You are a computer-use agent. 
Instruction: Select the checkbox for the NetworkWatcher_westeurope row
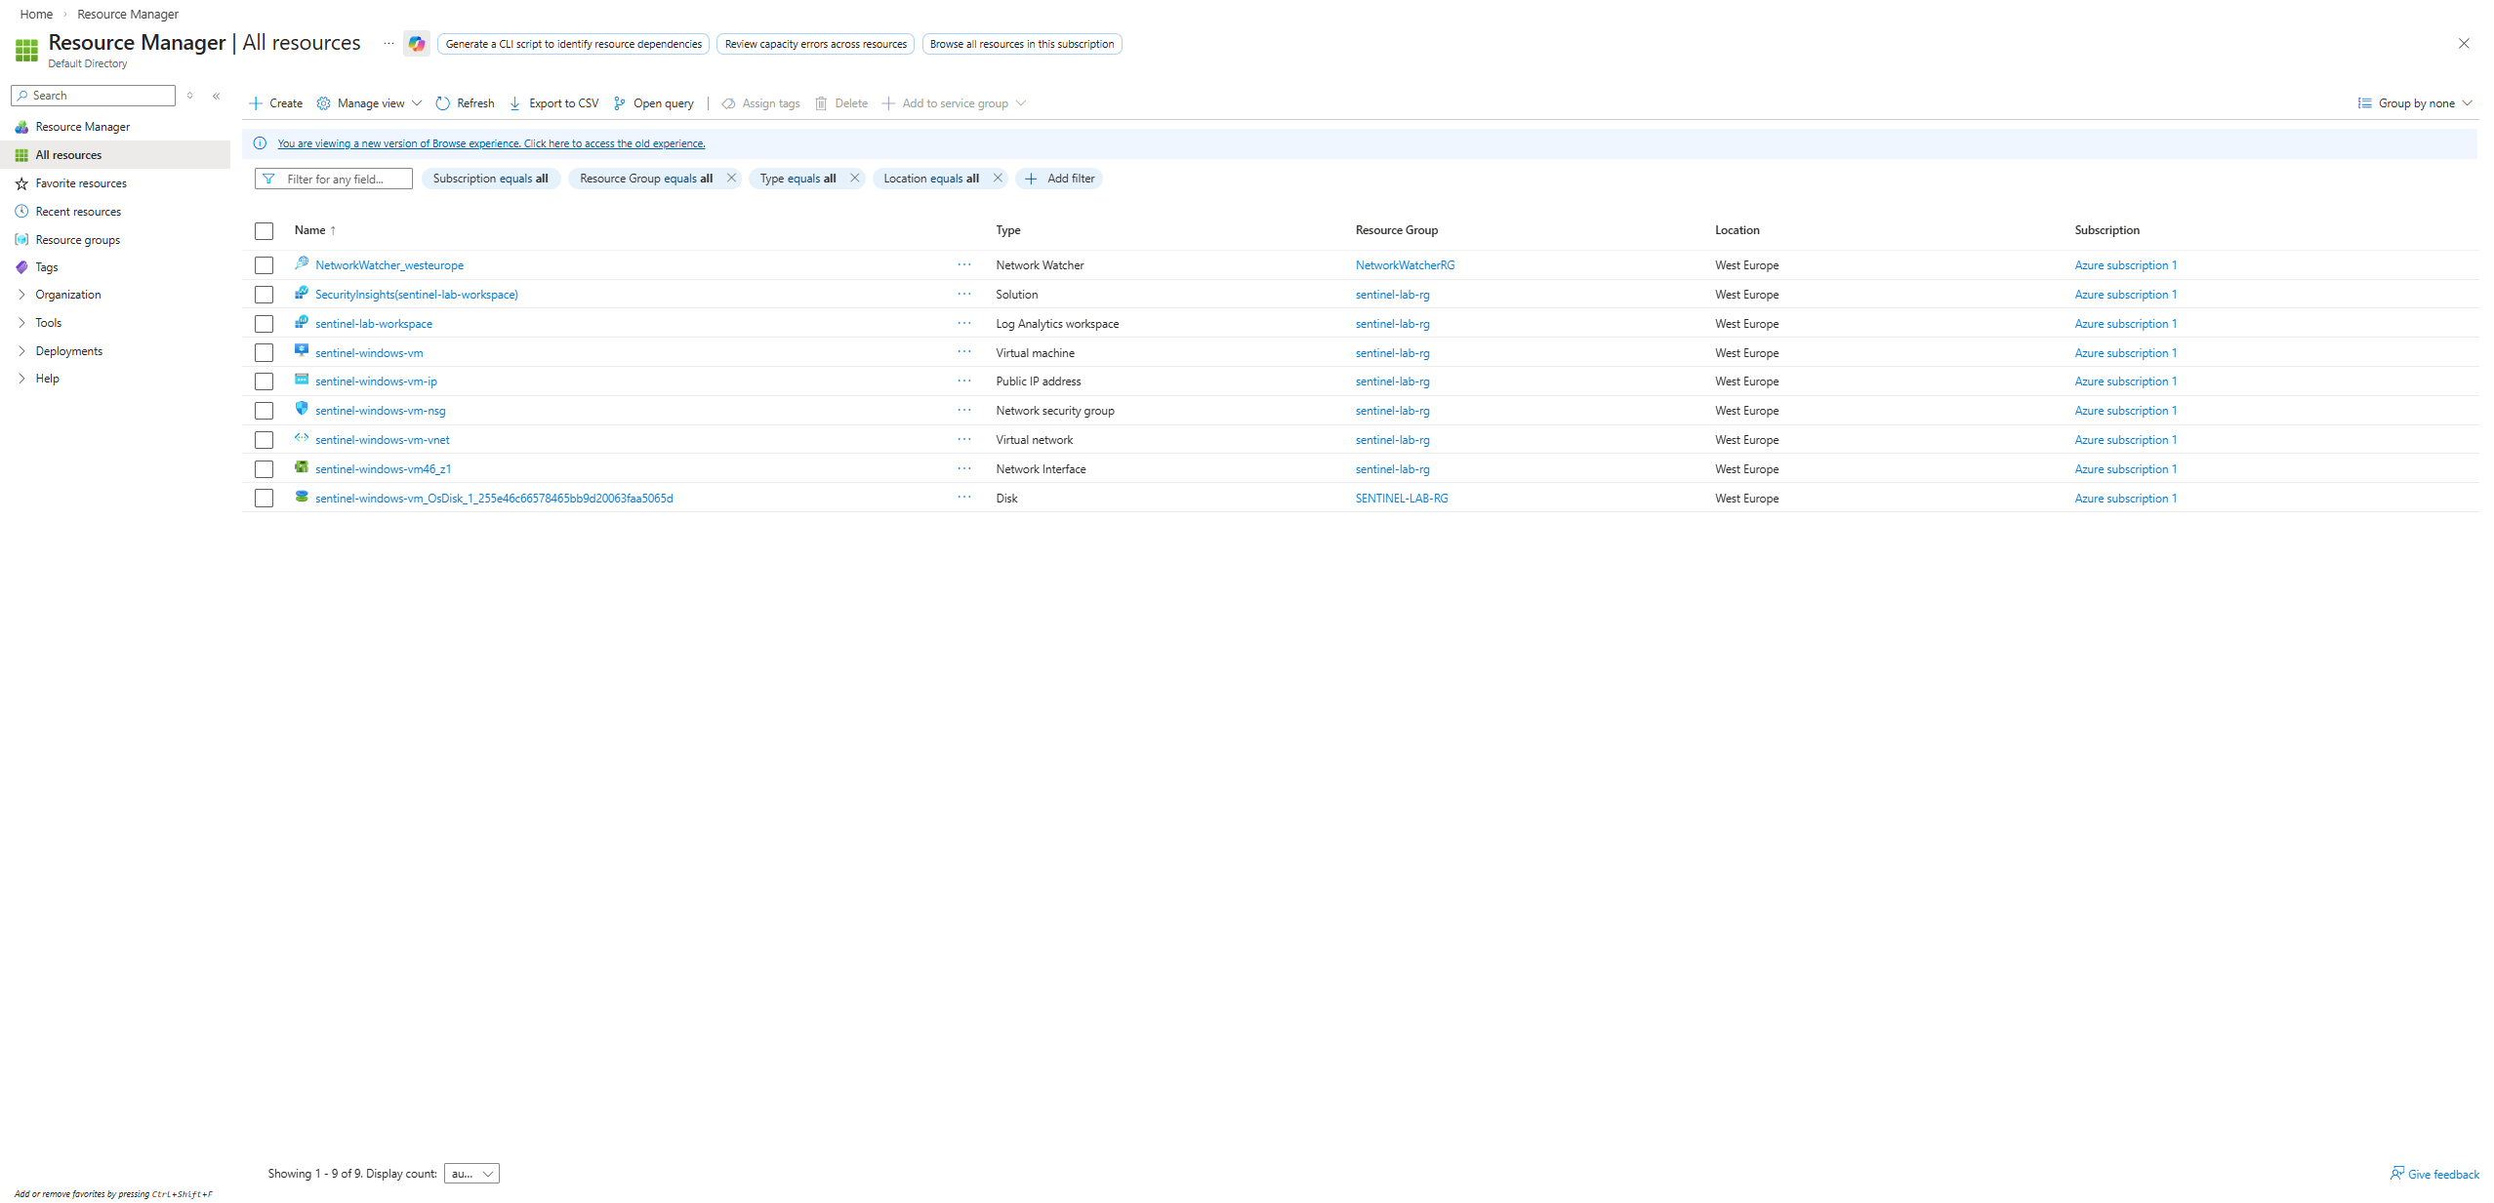tap(264, 265)
